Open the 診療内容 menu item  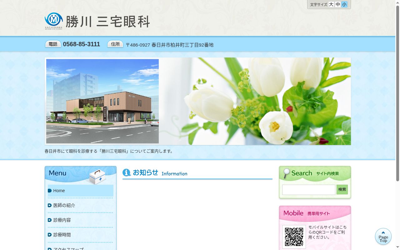[81, 220]
